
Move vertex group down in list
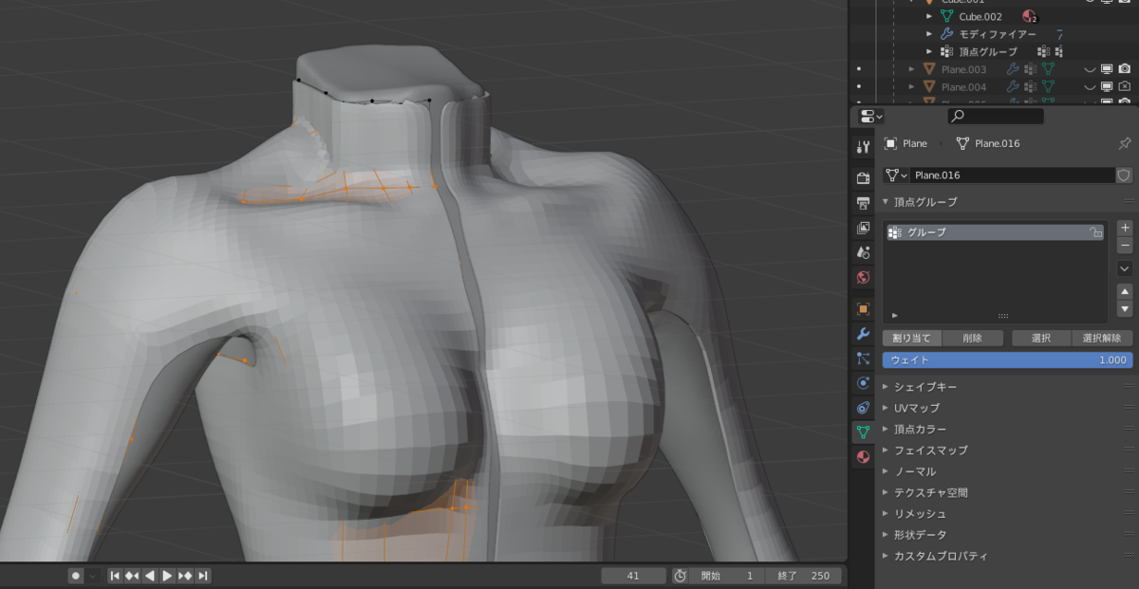click(x=1125, y=309)
